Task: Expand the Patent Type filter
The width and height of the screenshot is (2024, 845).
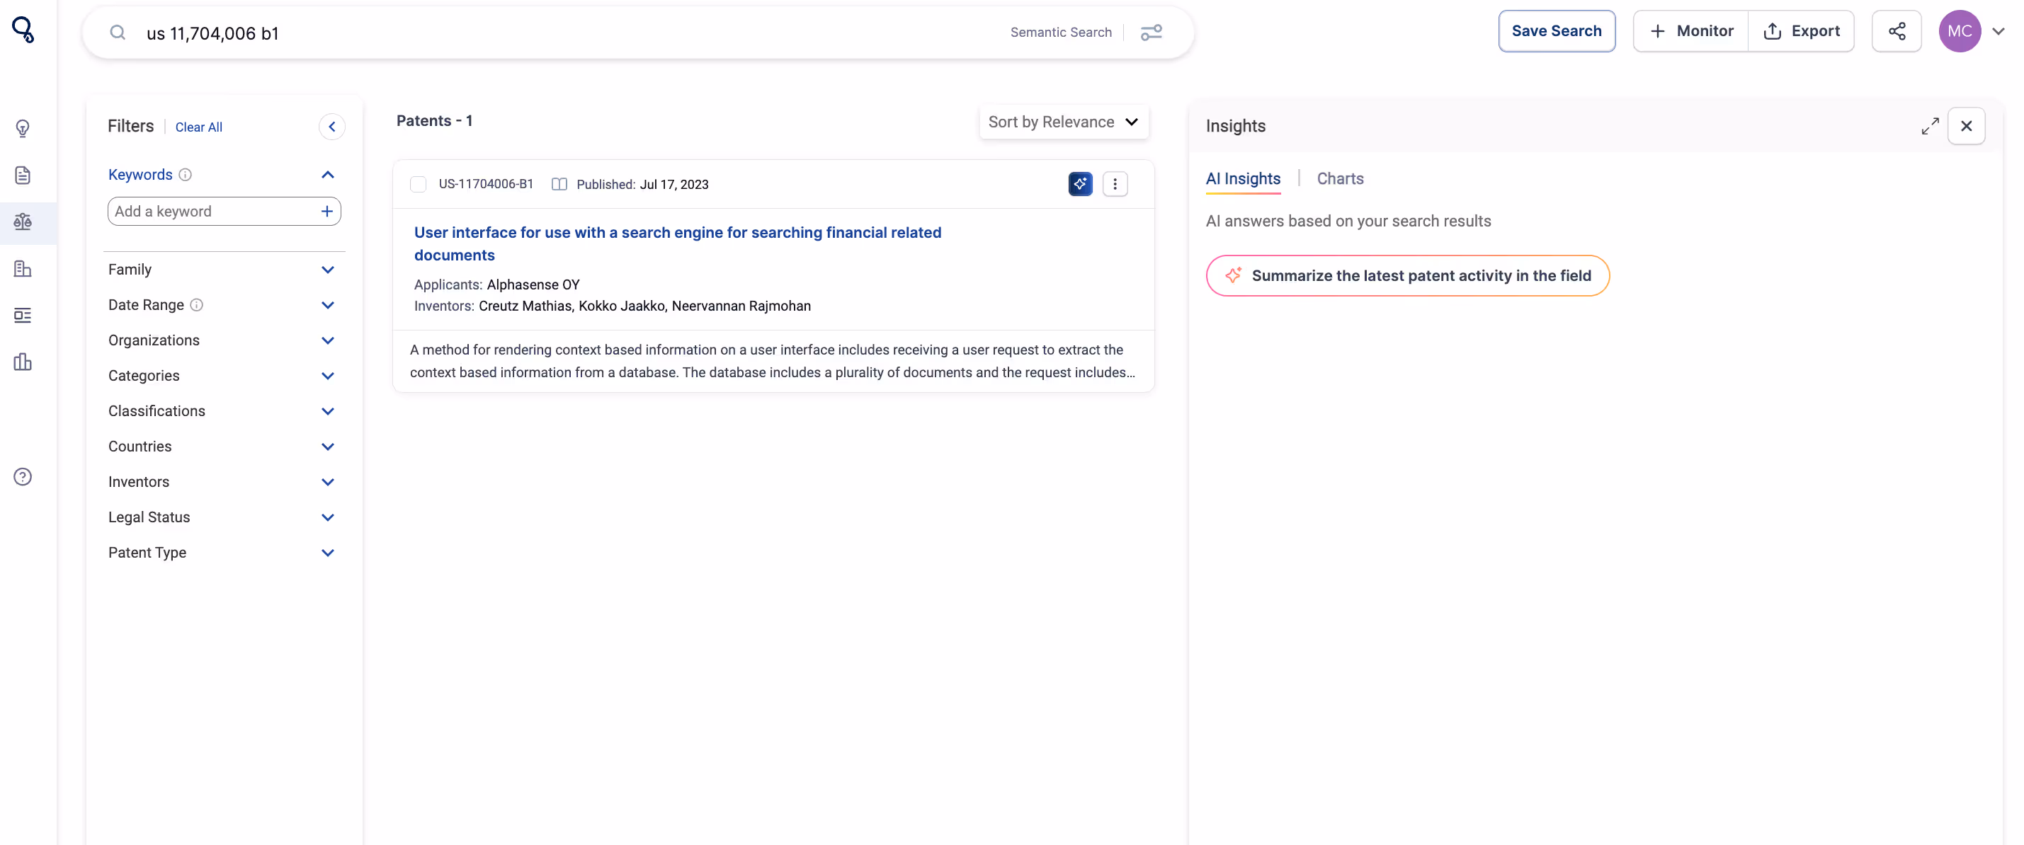Action: click(x=328, y=552)
